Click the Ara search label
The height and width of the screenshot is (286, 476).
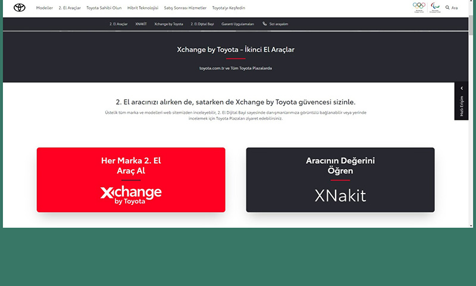[x=455, y=8]
